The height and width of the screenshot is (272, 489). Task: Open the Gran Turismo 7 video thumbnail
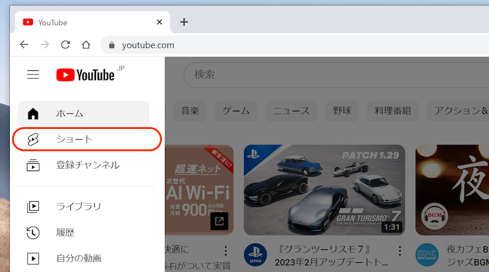323,189
